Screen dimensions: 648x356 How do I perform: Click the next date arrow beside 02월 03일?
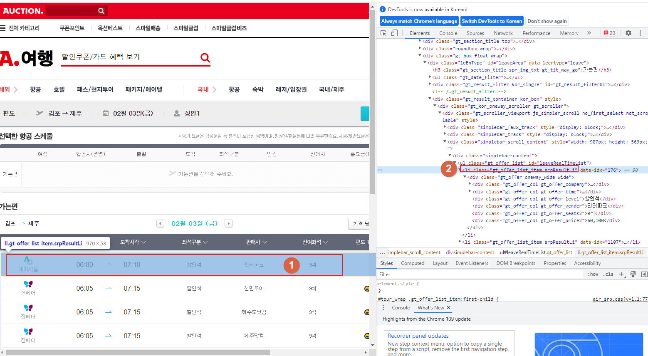228,224
